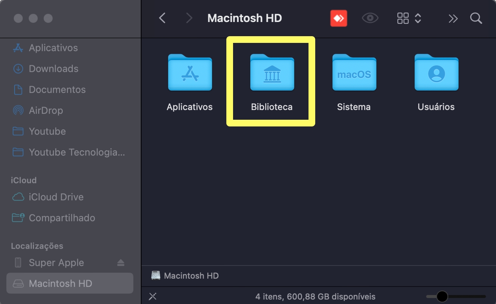Expand hidden toolbar items with double chevron
Image resolution: width=496 pixels, height=304 pixels.
coord(453,19)
